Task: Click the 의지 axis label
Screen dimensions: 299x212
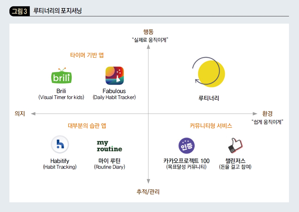Action: tap(20, 114)
